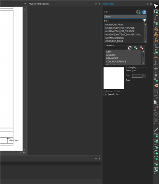Select NS3903/CDN_PSP_TIPSPICE part

124,28
